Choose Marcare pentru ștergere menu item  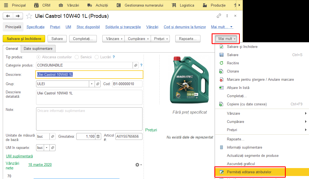tap(262, 80)
